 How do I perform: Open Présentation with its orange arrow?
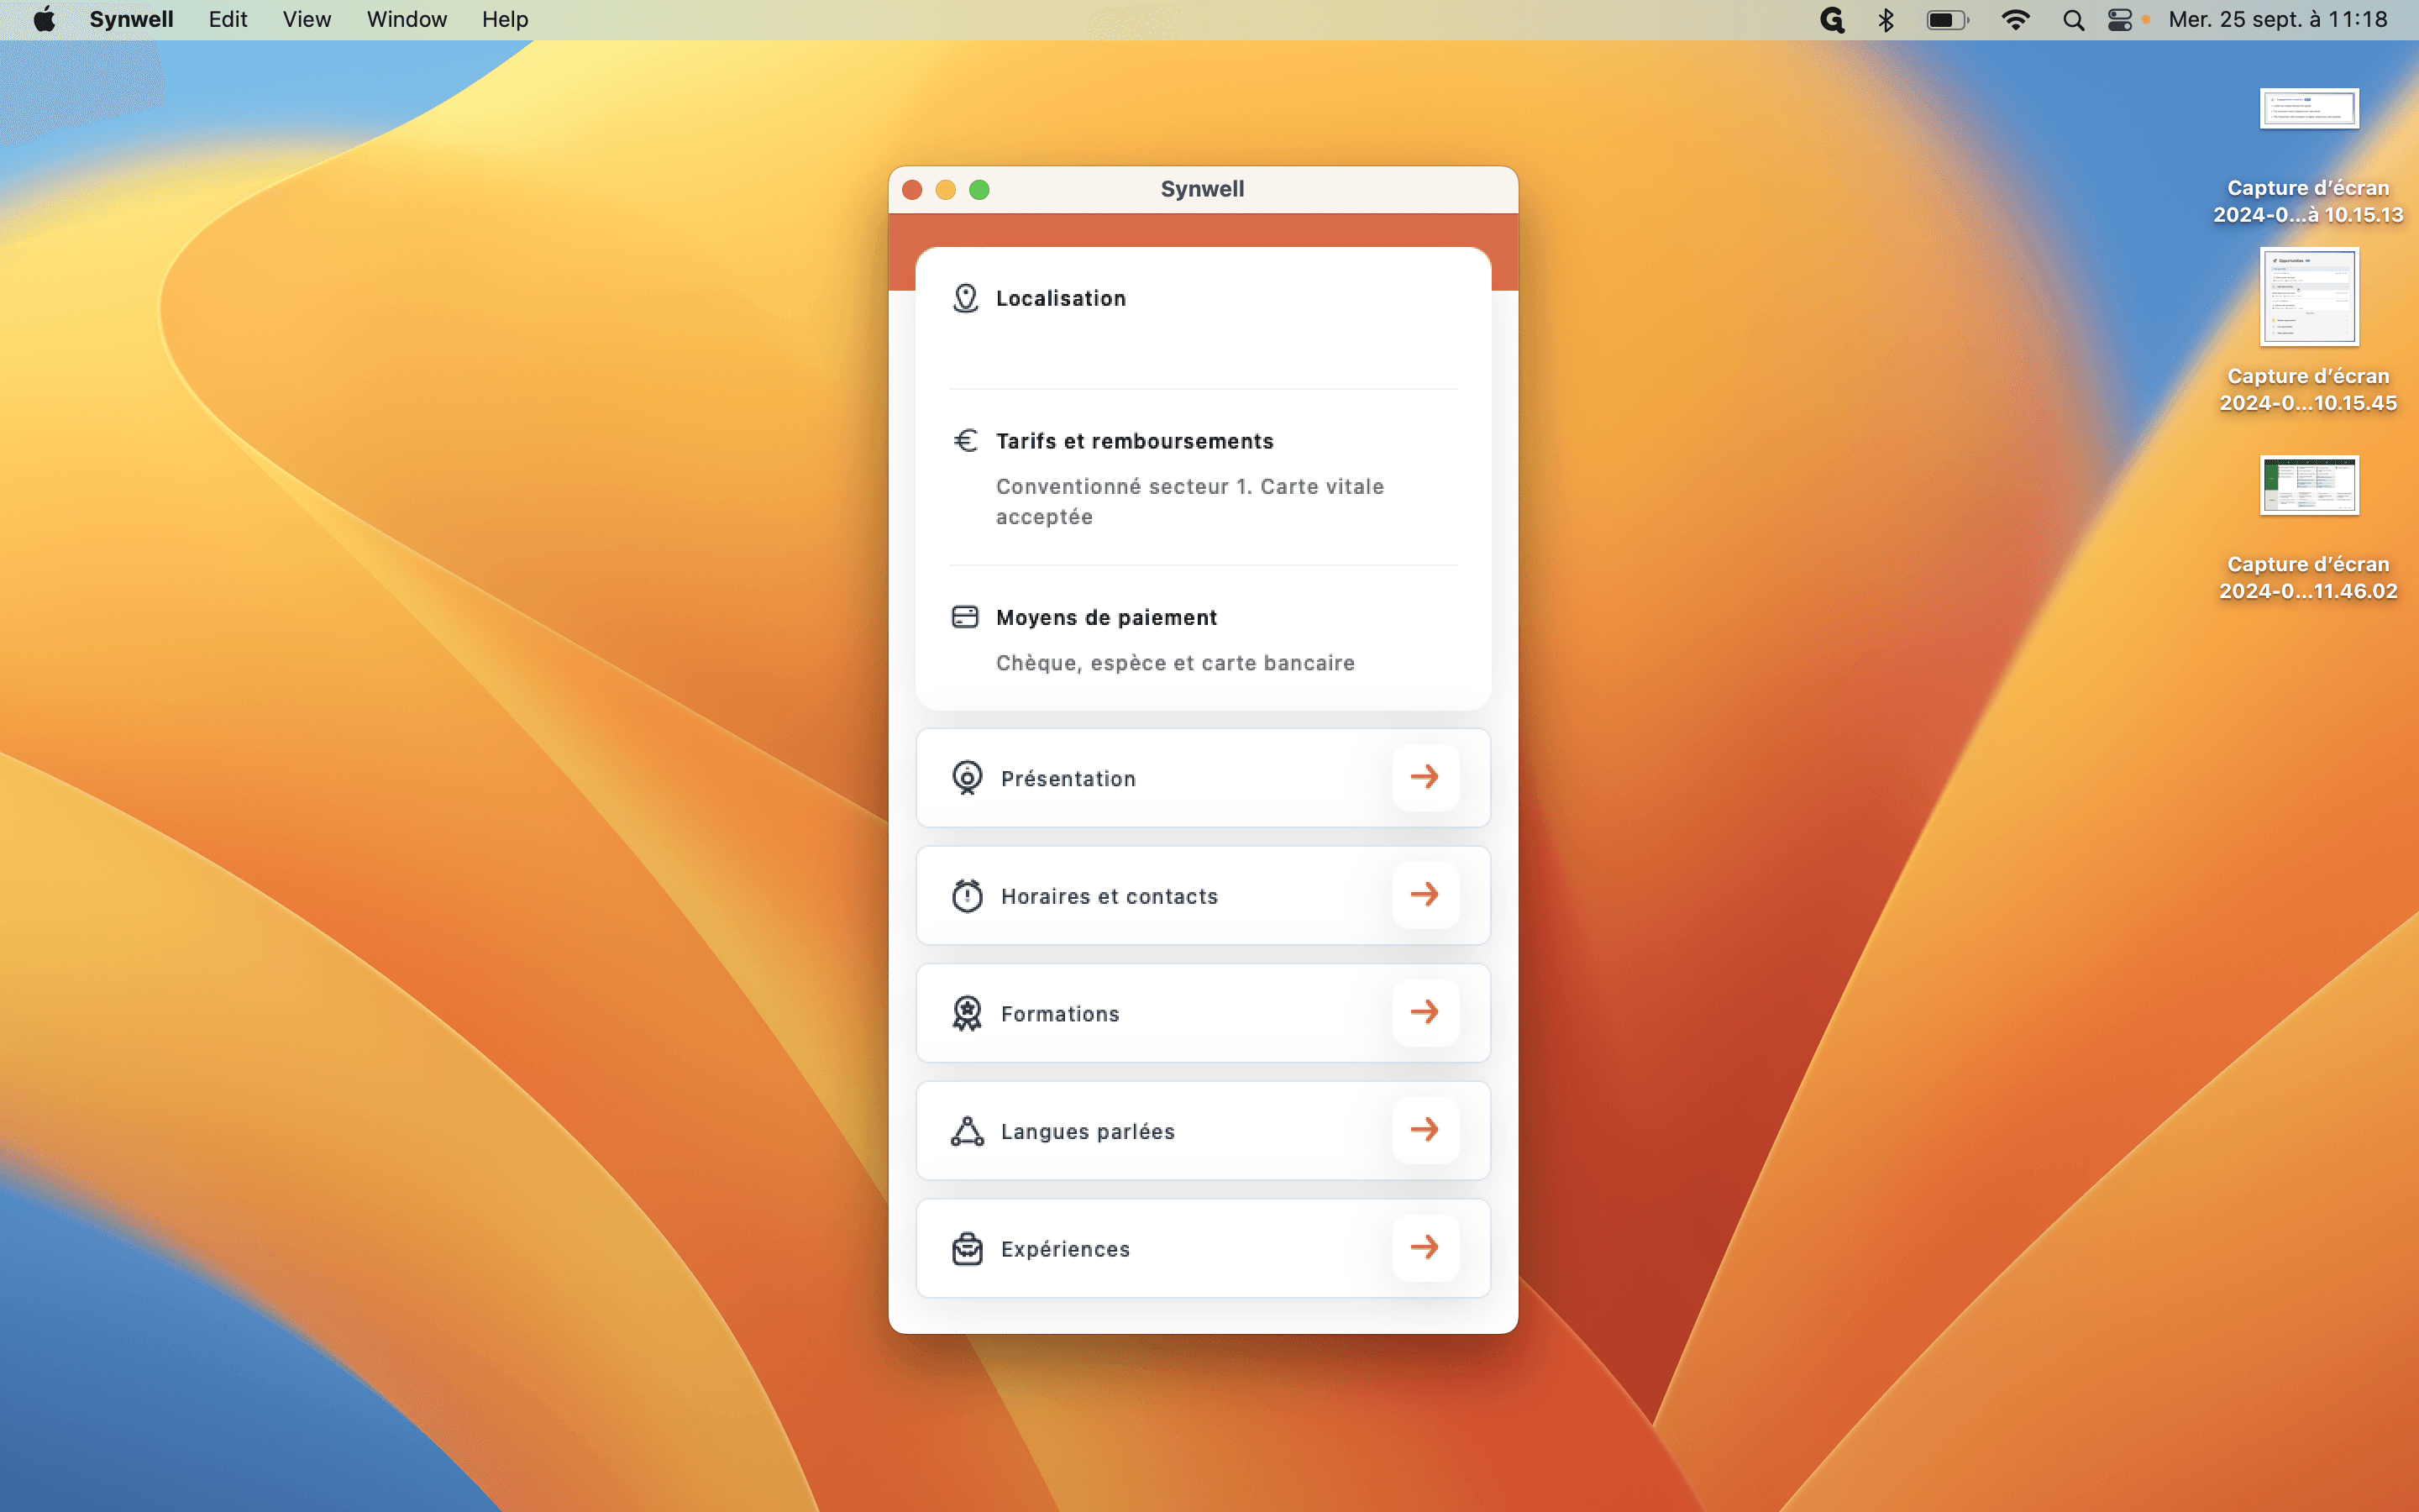[1425, 776]
